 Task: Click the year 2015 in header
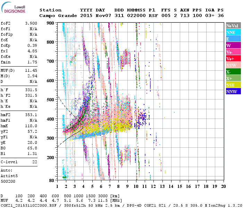(x=86, y=16)
